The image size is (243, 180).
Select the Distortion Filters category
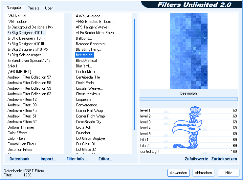20,150
